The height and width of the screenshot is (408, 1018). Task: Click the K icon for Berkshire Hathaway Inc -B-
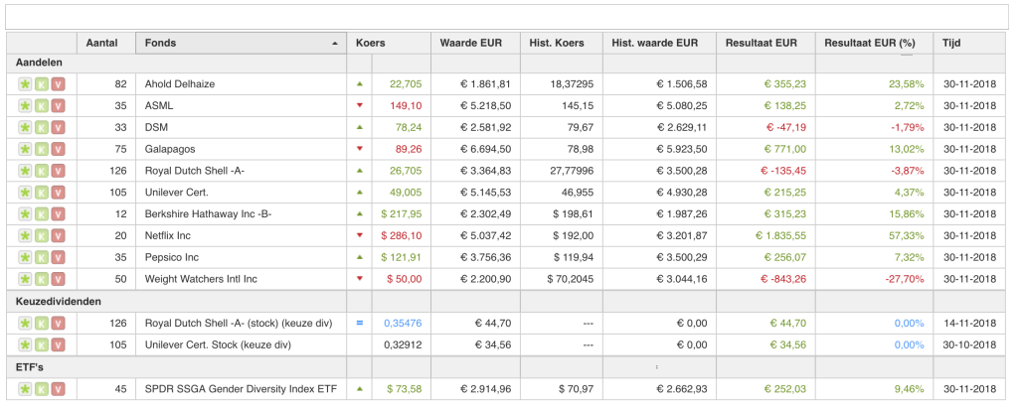tap(42, 214)
